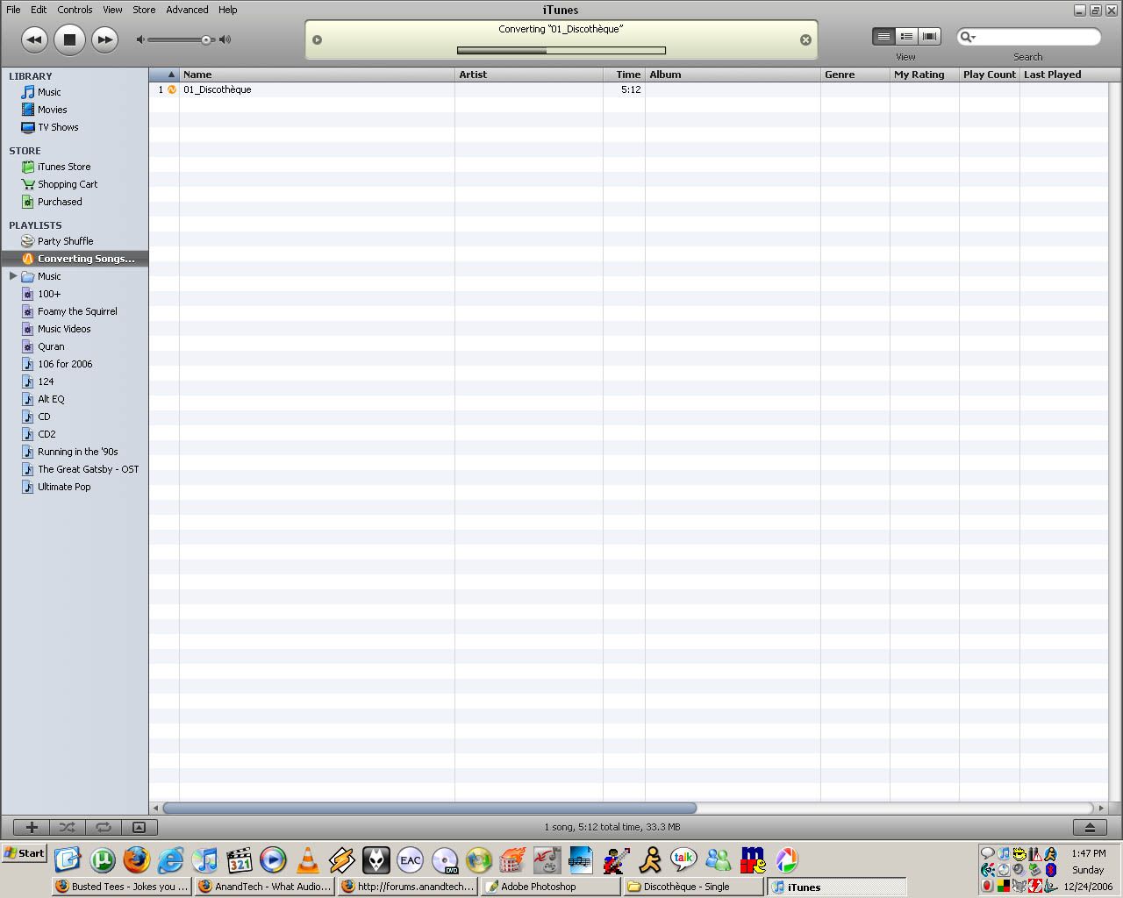Screen dimensions: 1123x898
Task: Add a new playlist with plus button
Action: point(32,827)
